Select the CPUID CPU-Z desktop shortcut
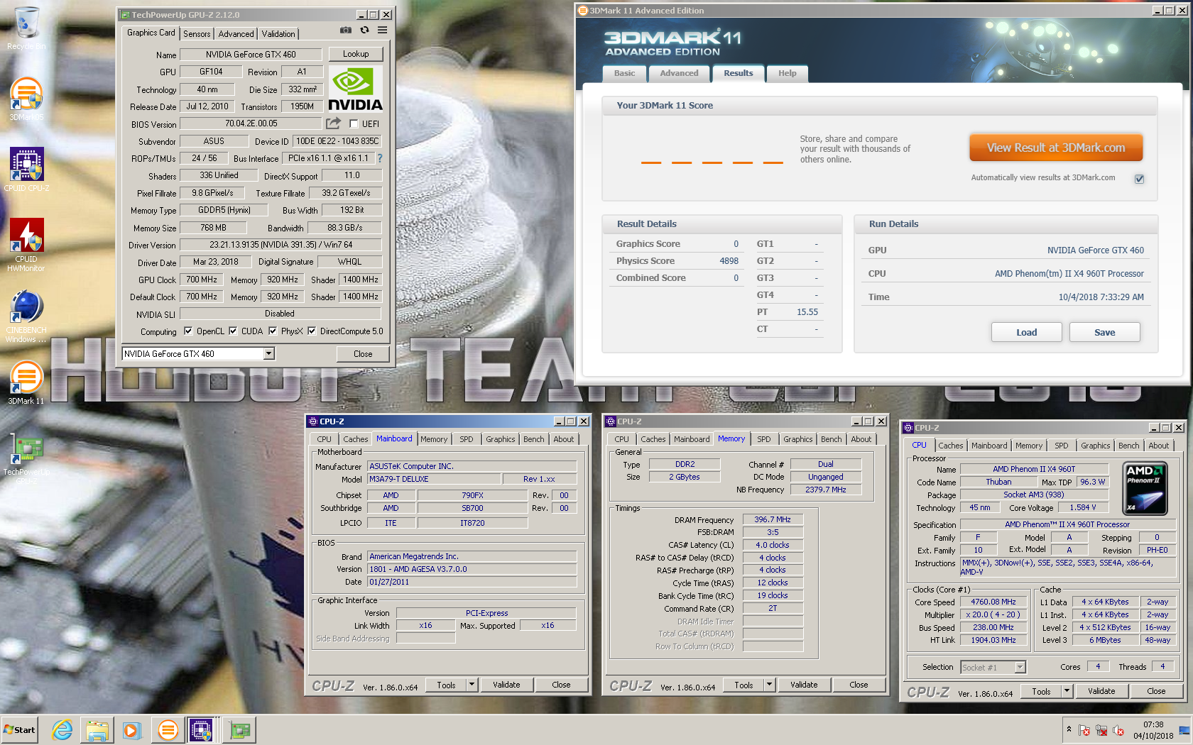Screen dimensions: 1193x745 pyautogui.click(x=26, y=170)
